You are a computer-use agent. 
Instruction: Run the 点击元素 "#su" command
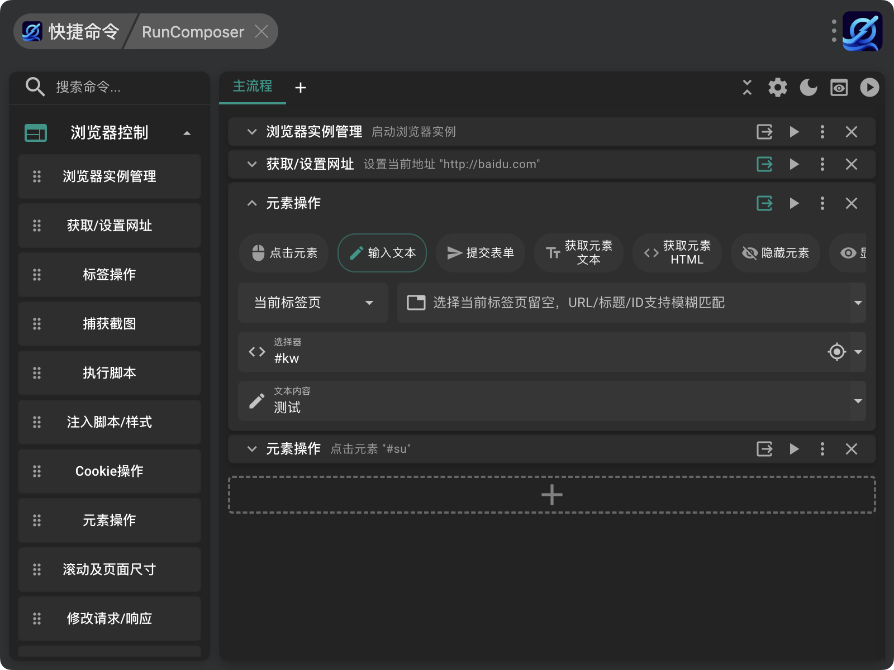coord(794,449)
